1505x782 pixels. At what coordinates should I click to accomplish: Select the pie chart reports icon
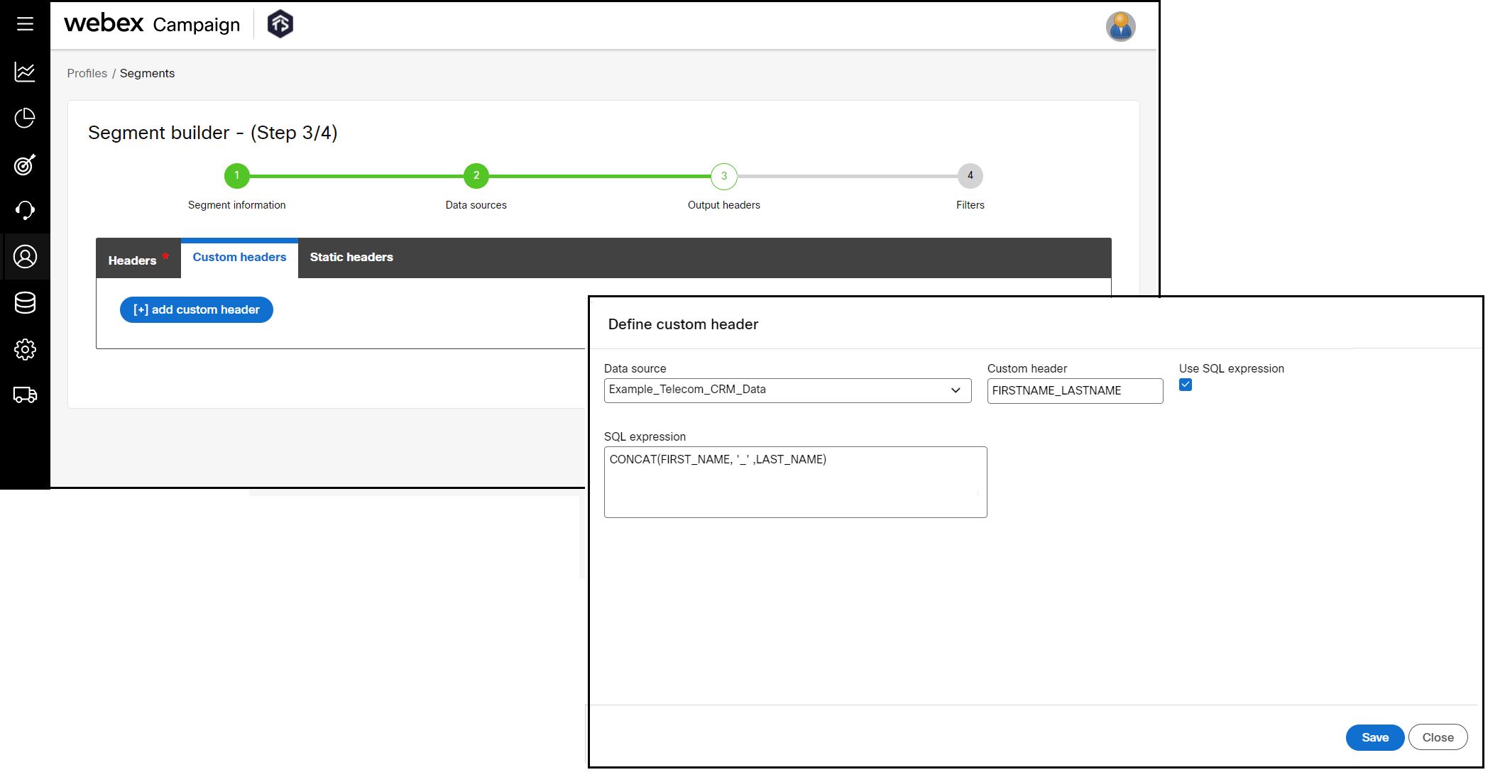click(25, 118)
